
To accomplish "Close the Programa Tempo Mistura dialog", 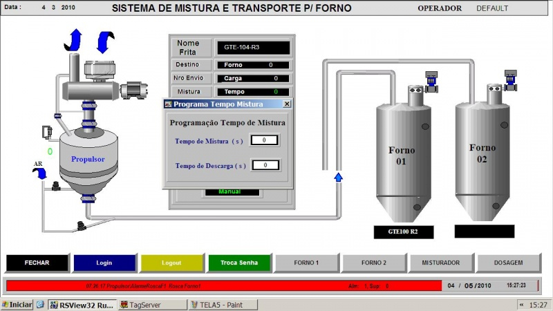I will point(287,104).
